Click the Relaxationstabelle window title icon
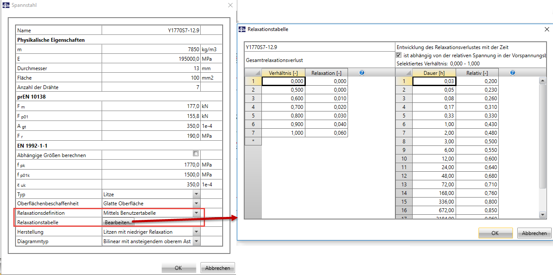Viewport: 553px width, 275px height. [242, 29]
